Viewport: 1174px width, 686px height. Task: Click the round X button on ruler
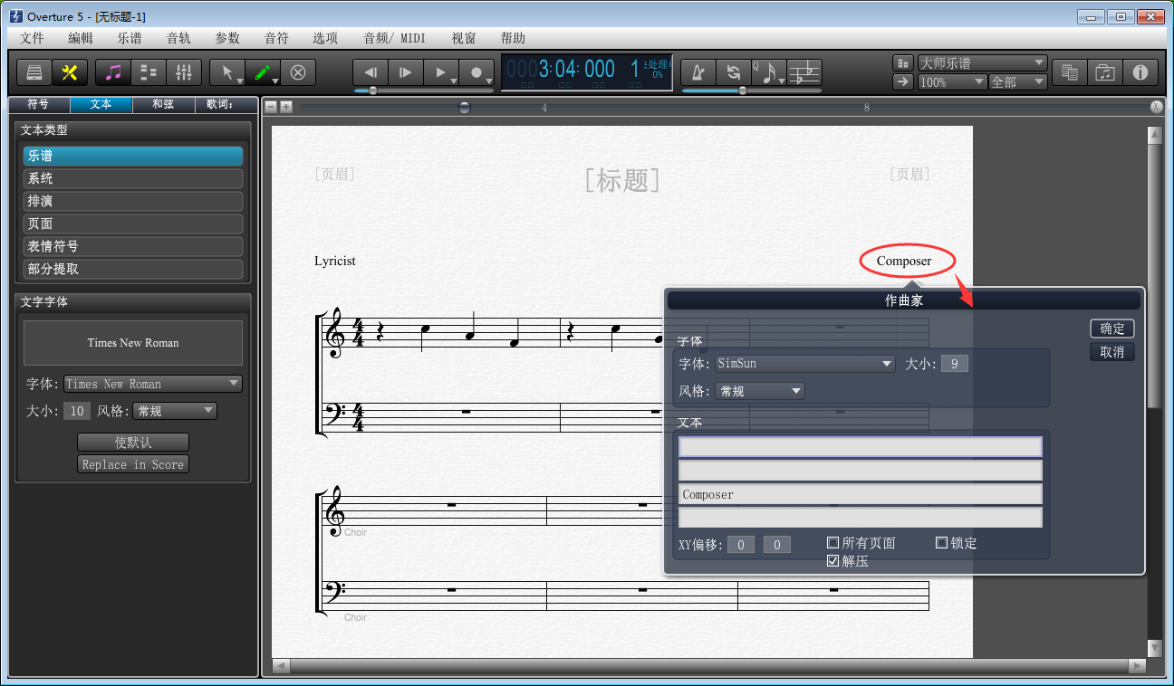point(1157,107)
